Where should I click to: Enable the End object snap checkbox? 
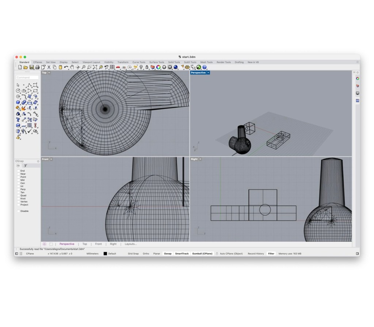click(19, 171)
